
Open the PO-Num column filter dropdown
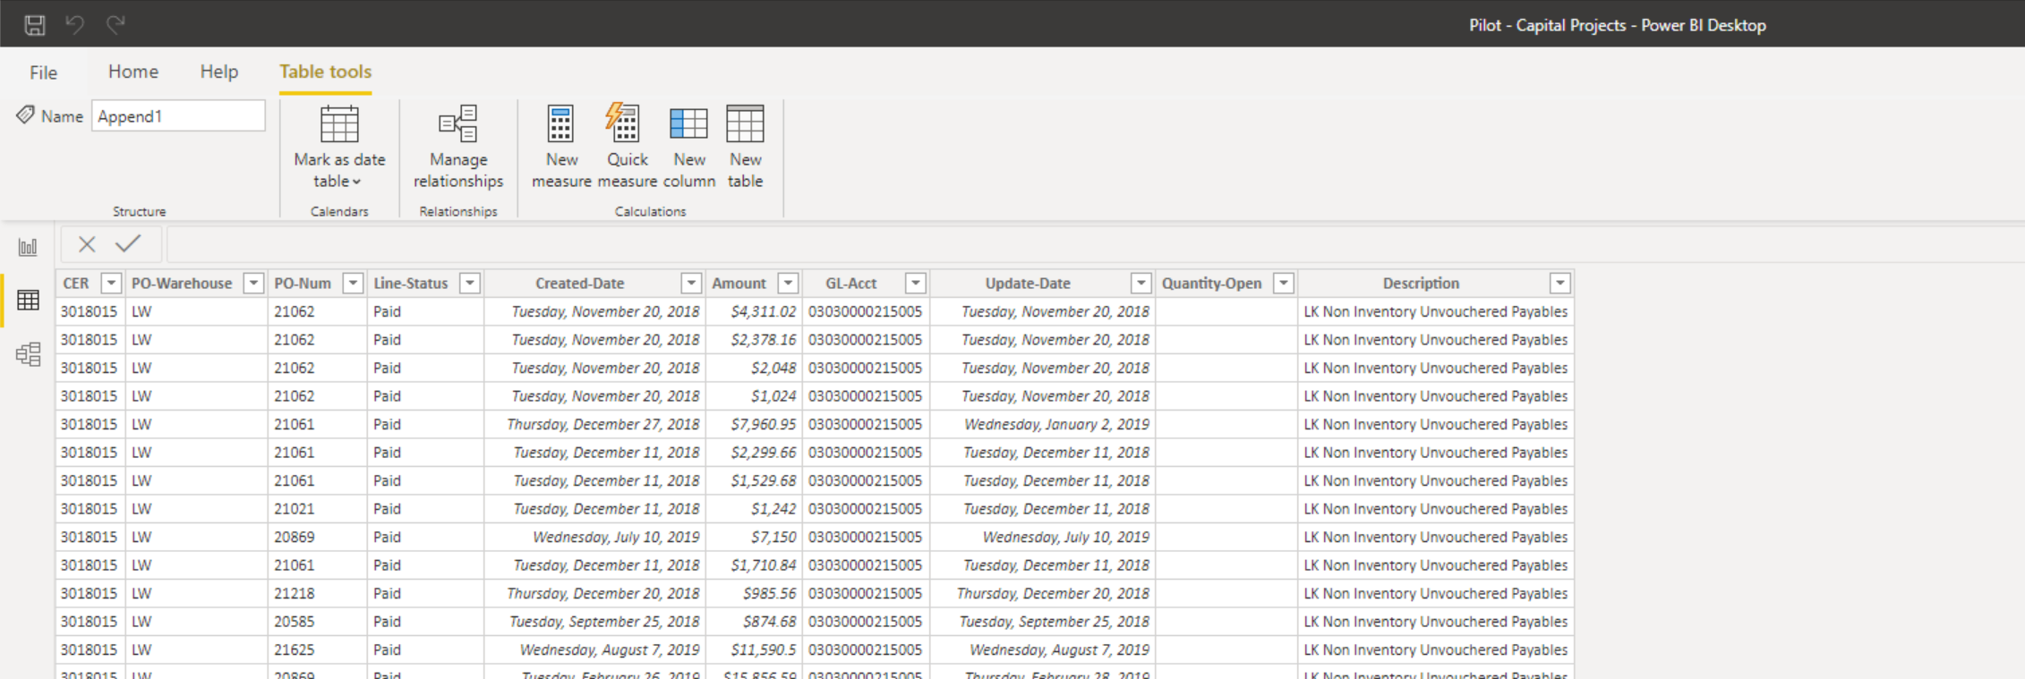(354, 284)
